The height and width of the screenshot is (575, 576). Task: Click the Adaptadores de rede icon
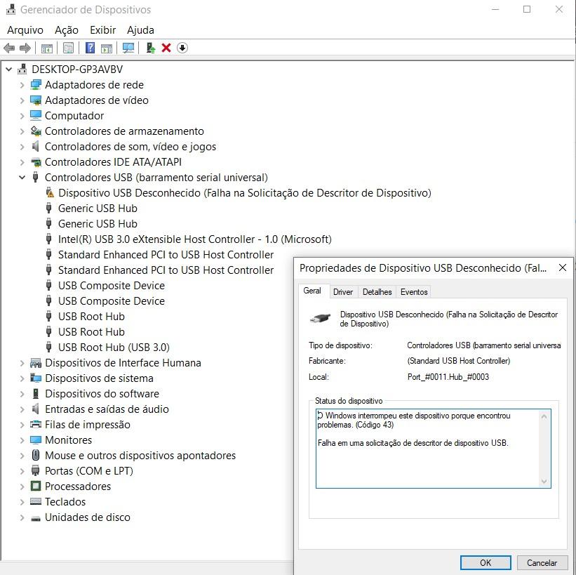[36, 85]
